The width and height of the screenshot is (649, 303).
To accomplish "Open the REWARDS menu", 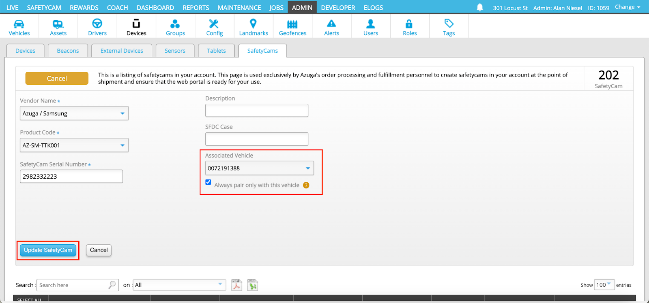I will [x=84, y=8].
